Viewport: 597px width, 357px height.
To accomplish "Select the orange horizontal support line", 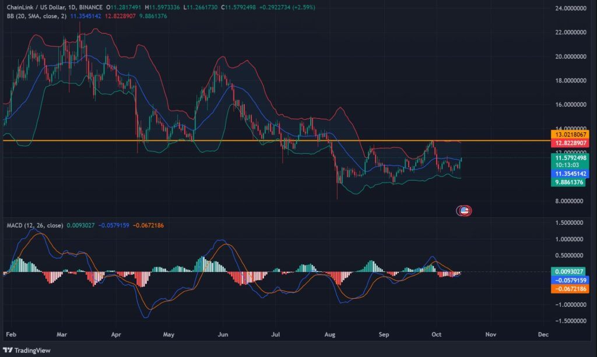I will coord(233,140).
